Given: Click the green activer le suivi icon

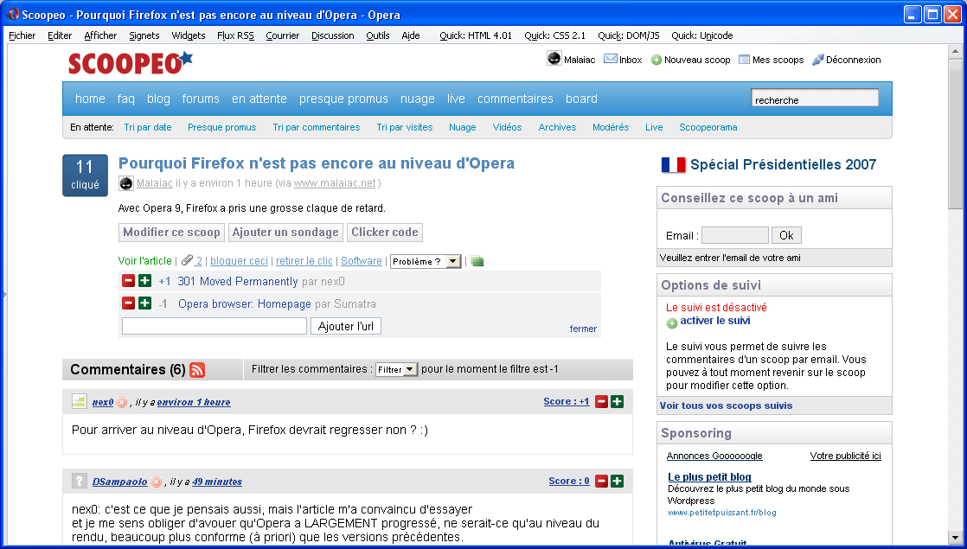Looking at the screenshot, I should point(672,322).
